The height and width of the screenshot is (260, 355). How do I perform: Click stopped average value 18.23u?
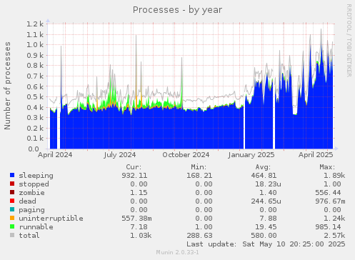click(268, 184)
